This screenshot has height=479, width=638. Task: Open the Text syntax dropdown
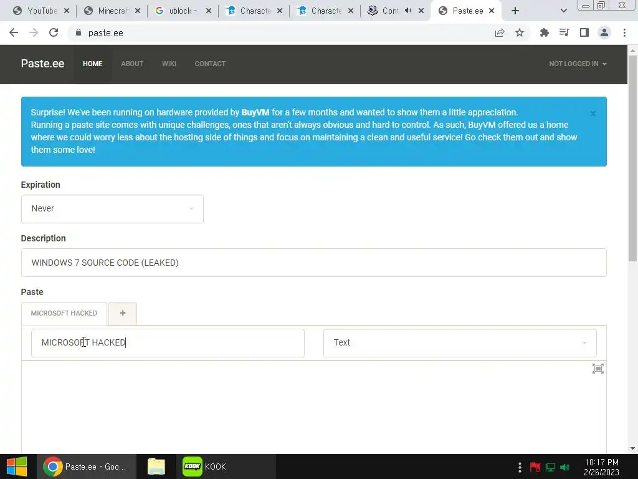(x=460, y=342)
